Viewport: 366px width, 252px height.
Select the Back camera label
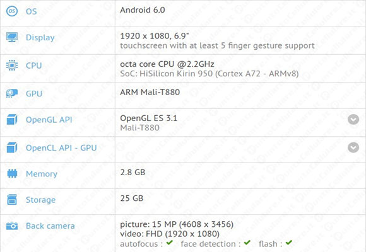click(50, 226)
